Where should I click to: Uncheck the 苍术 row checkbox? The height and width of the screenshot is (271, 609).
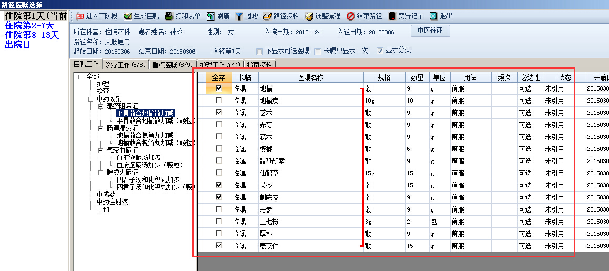click(219, 113)
